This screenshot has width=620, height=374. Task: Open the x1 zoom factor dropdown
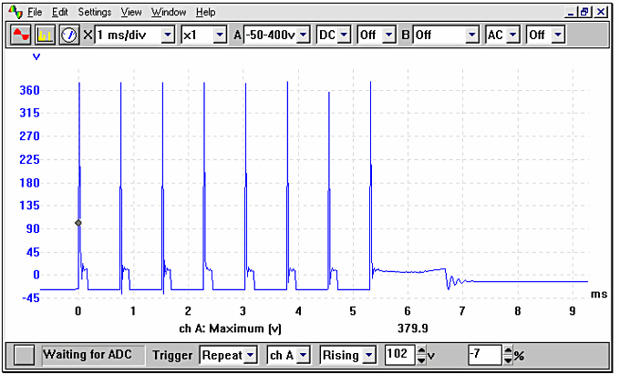coord(220,35)
